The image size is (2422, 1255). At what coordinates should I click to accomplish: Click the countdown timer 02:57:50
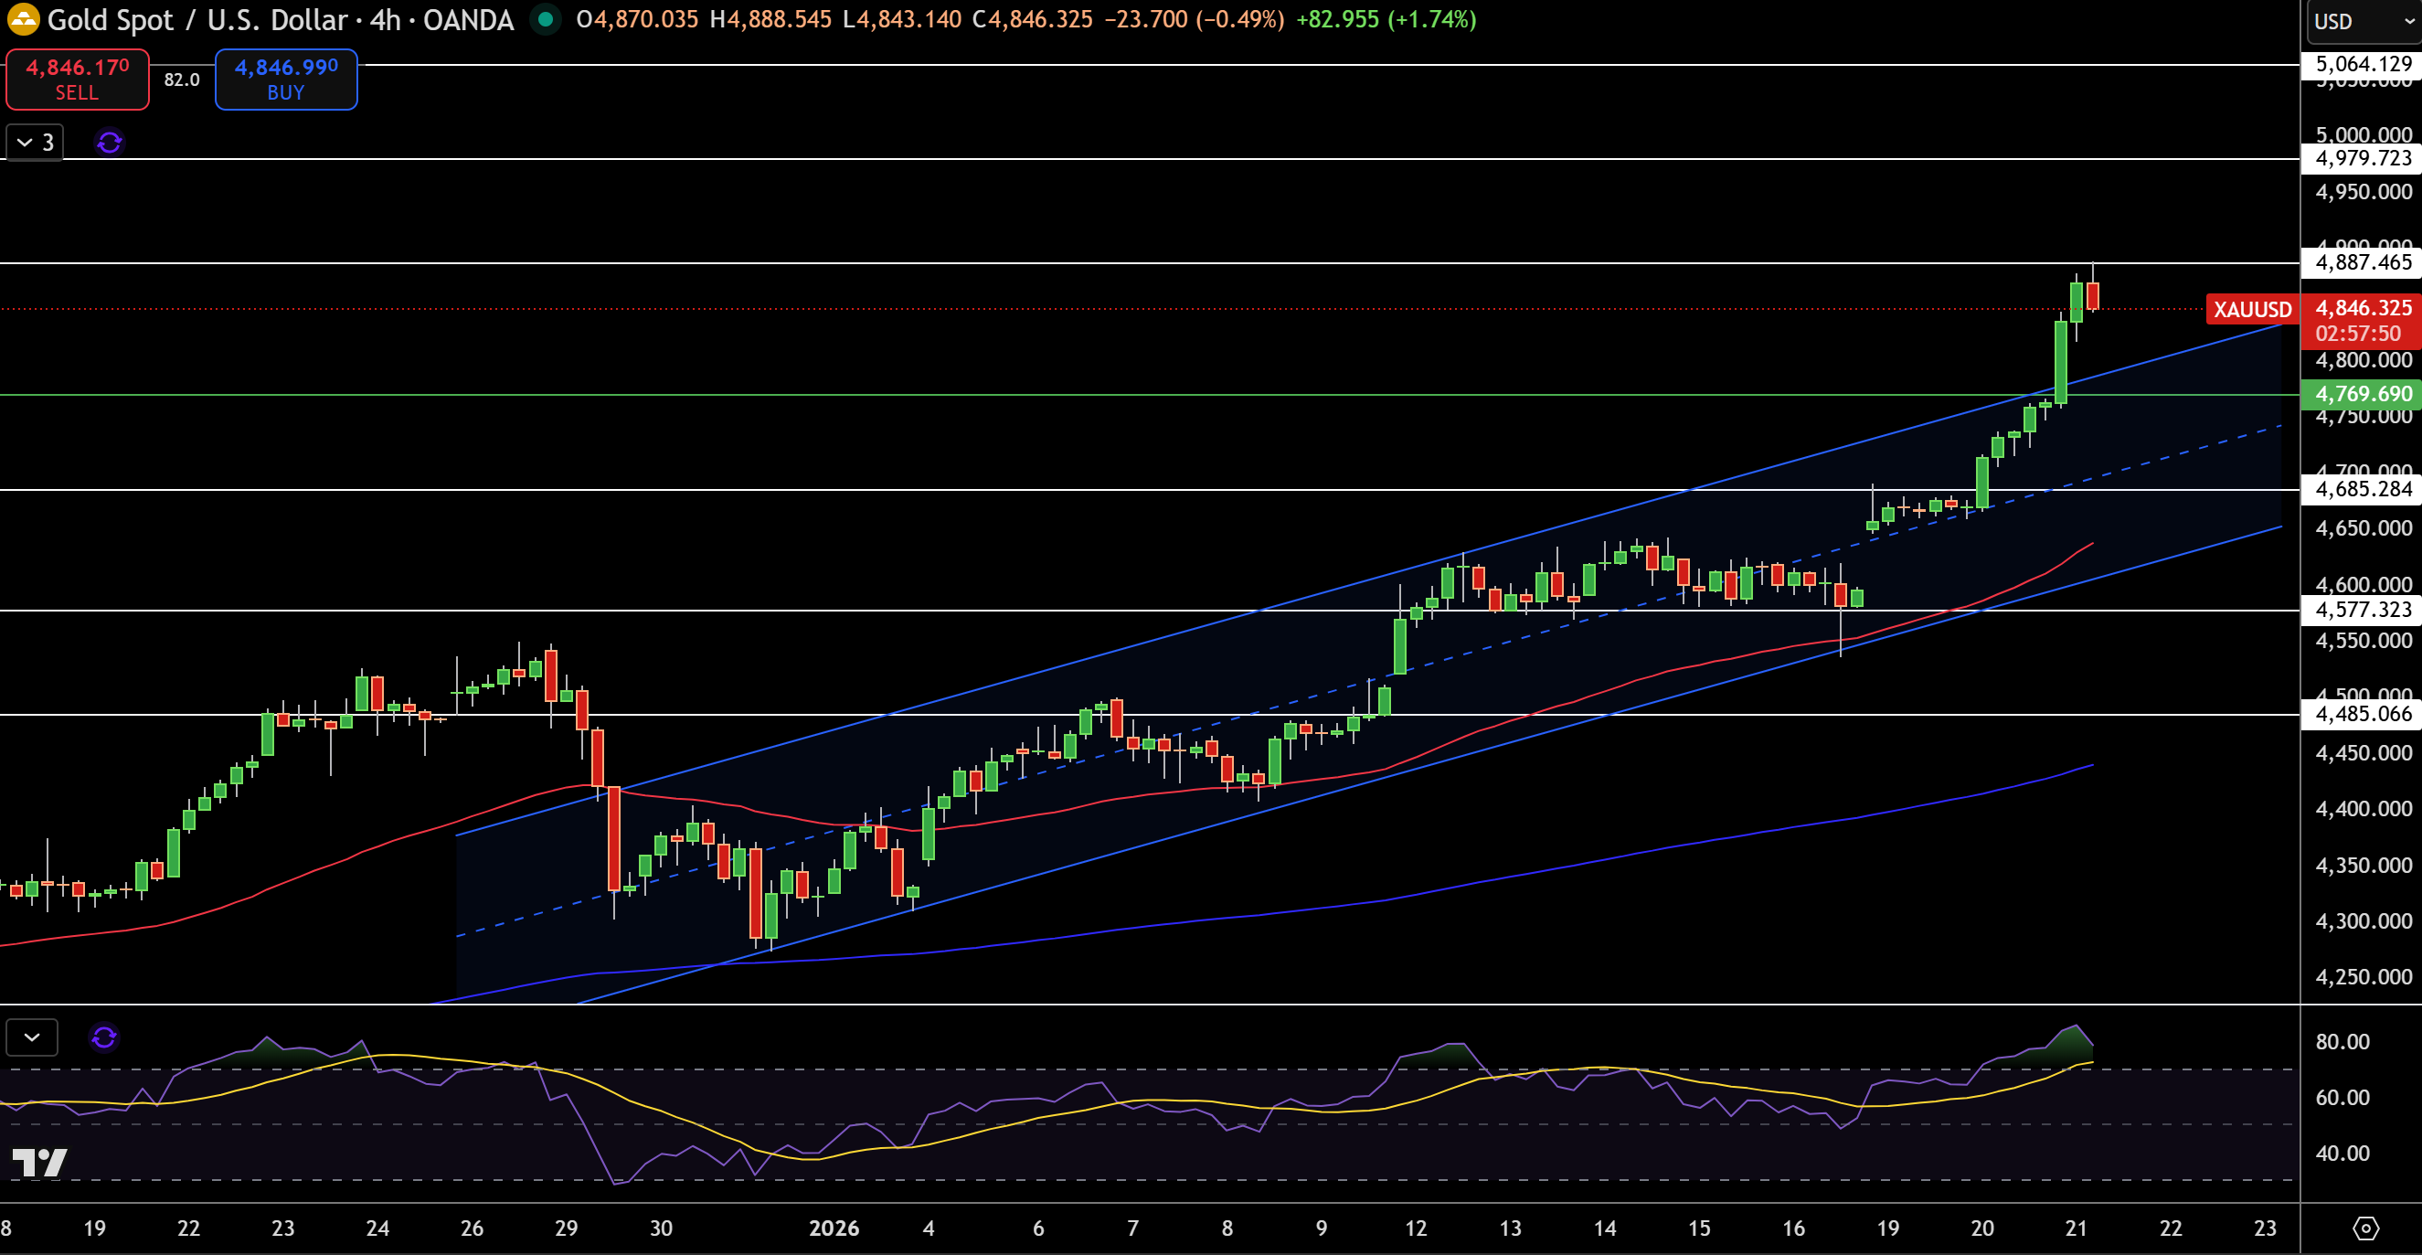point(2357,334)
